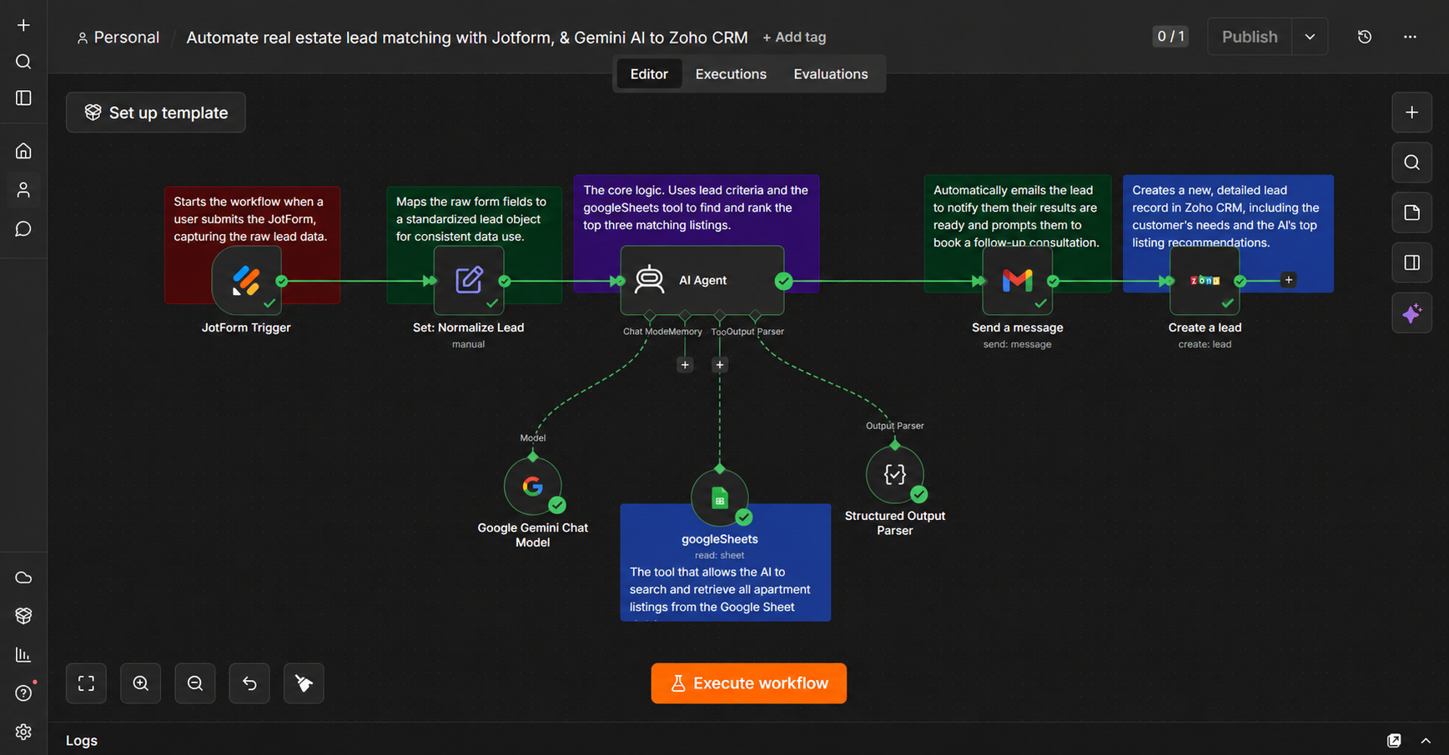Add node after Create a lead
This screenshot has width=1449, height=755.
click(x=1288, y=280)
